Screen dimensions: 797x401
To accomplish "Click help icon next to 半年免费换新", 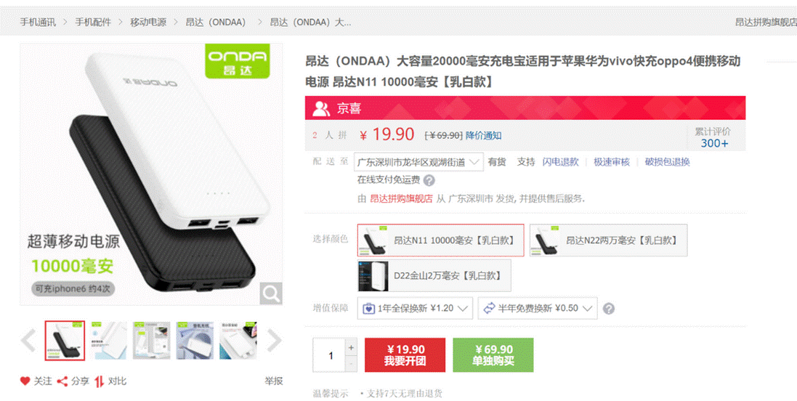I will [608, 309].
